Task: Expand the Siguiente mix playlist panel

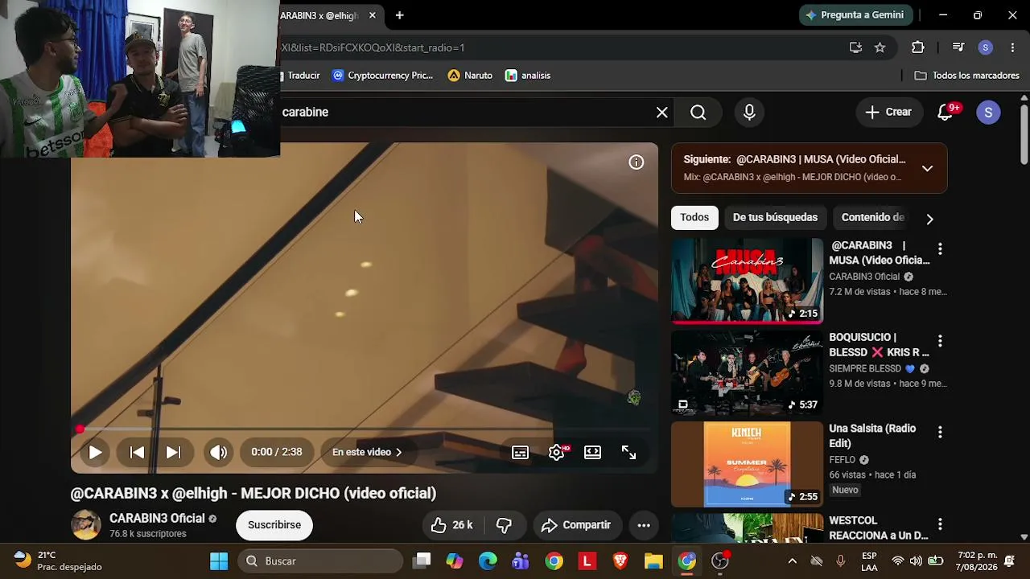Action: (928, 168)
